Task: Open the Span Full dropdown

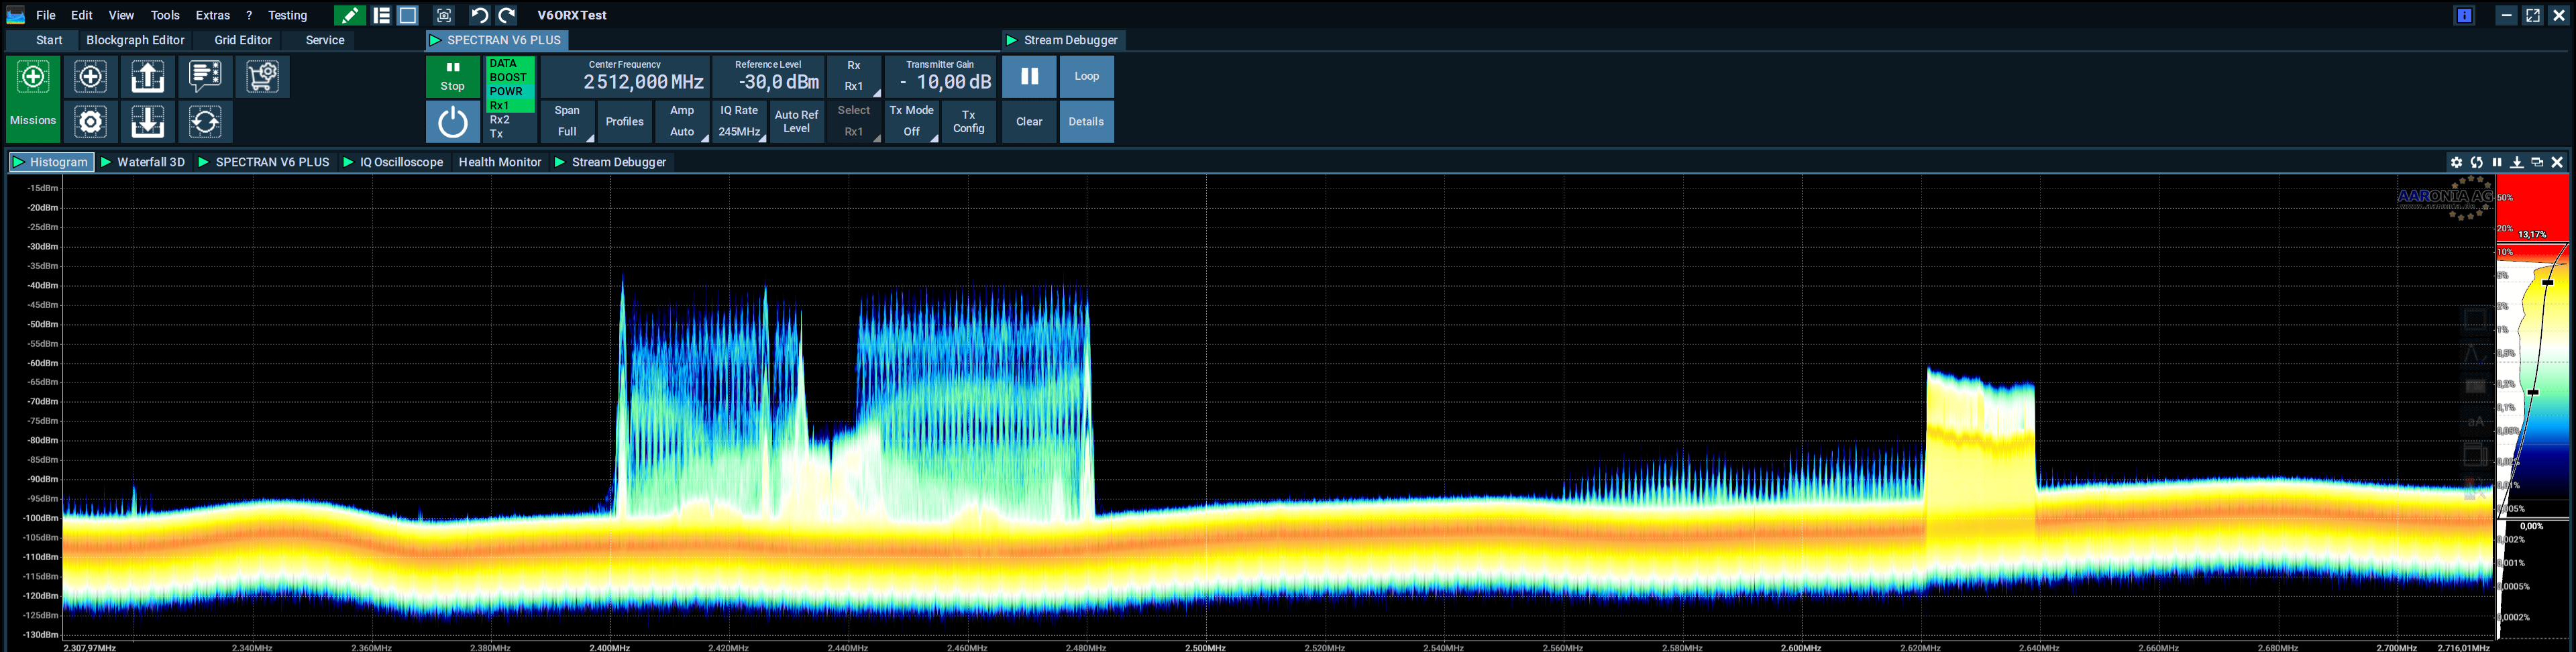Action: tap(567, 122)
